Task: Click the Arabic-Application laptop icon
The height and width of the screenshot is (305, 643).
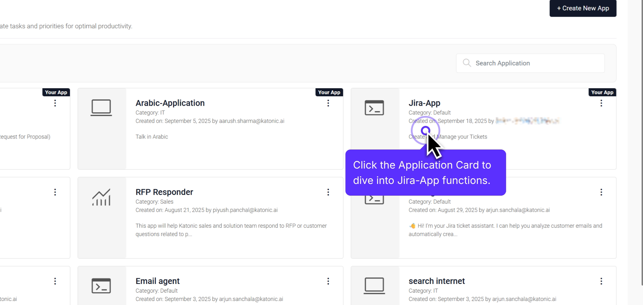Action: pos(101,107)
